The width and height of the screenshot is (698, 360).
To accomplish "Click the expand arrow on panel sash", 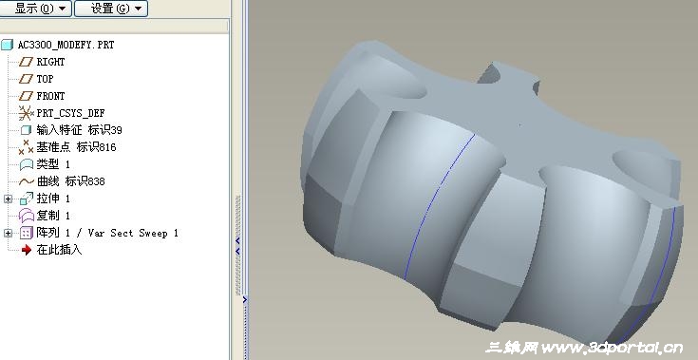I will coord(244,300).
